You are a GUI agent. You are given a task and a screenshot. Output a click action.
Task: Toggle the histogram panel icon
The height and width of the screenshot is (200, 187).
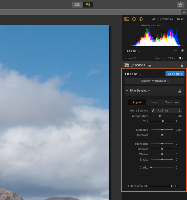[x=127, y=19]
